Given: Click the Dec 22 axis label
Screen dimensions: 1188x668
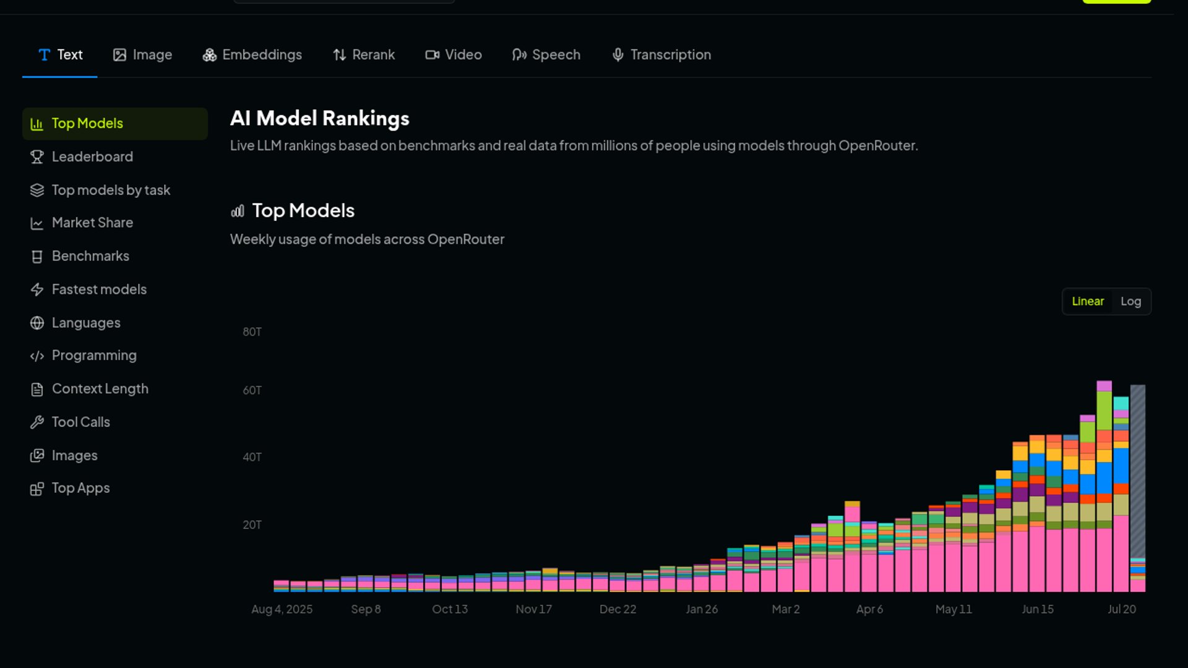Looking at the screenshot, I should tap(618, 610).
